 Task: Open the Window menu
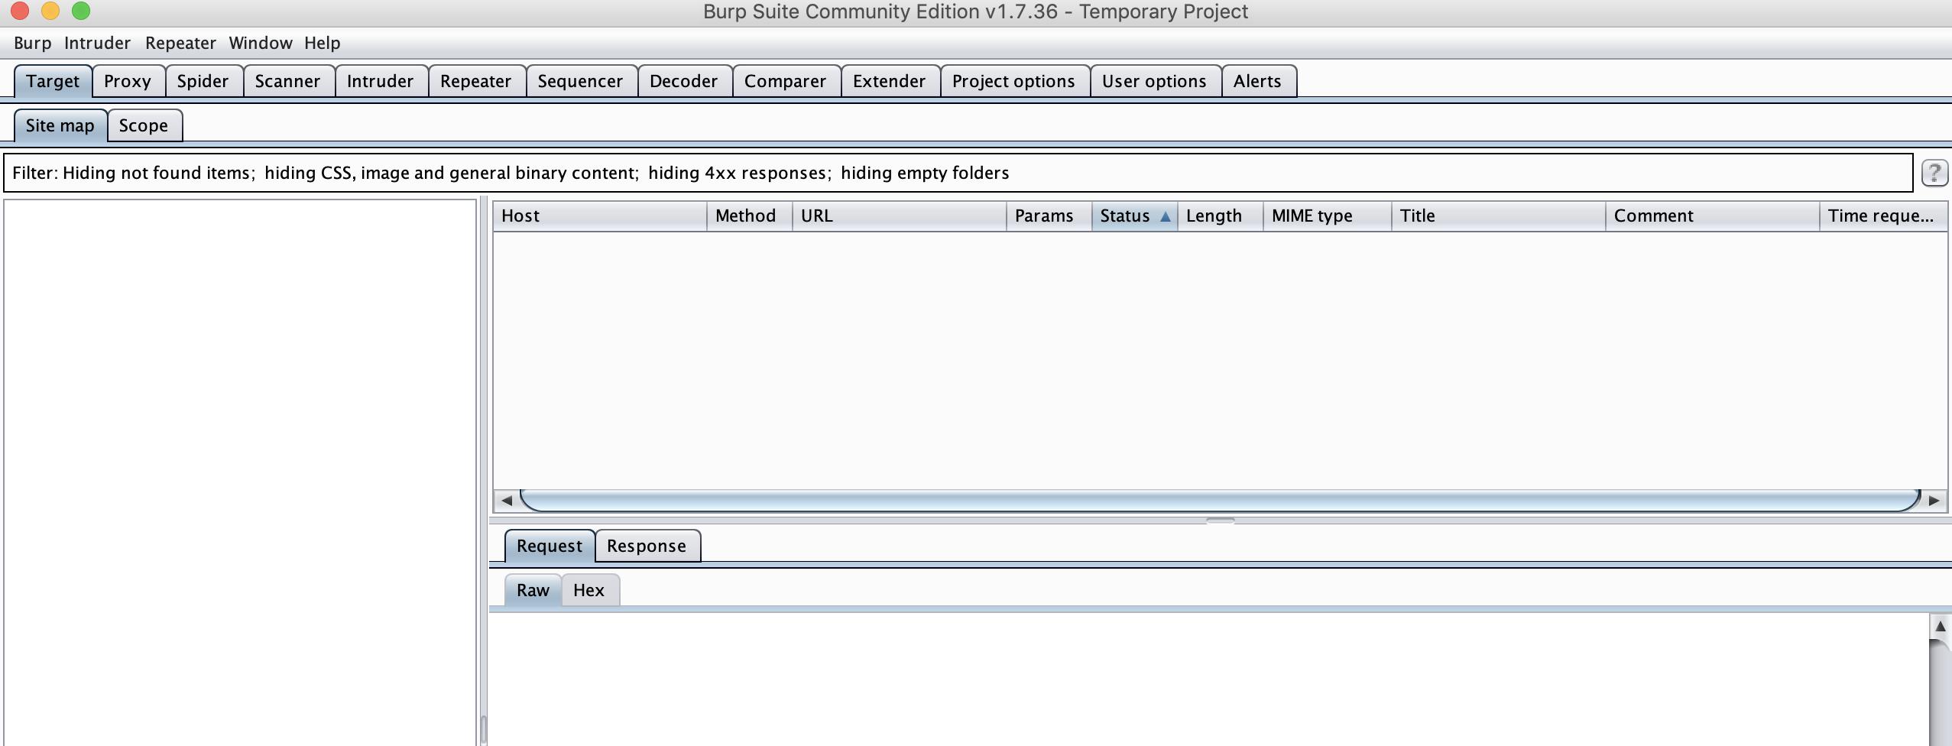261,43
